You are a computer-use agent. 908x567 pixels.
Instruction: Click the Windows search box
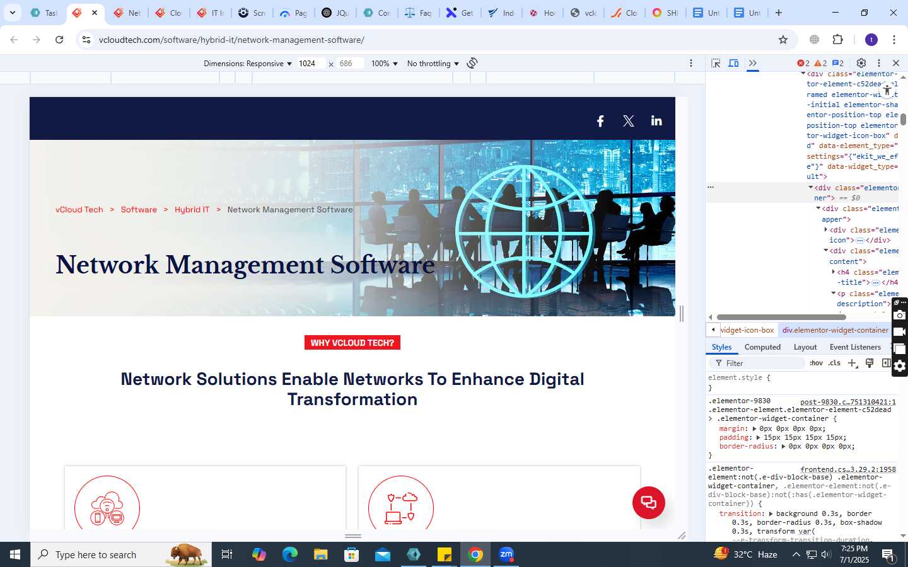click(121, 554)
